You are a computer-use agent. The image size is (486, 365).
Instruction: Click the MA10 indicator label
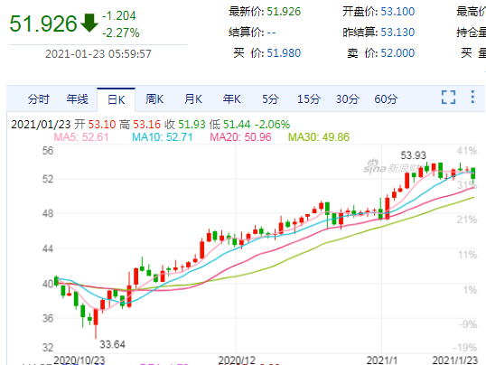pos(162,137)
